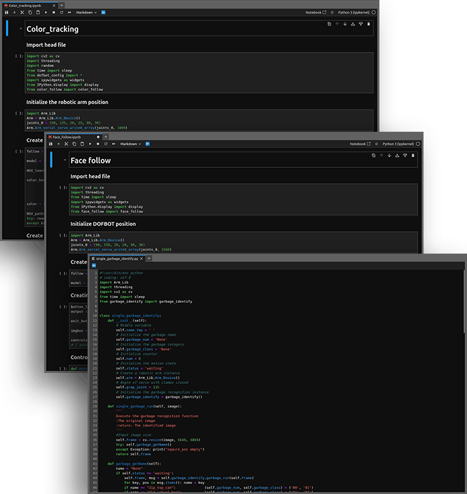Click kernel status circle in Face_follow window
This screenshot has width=467, height=494.
point(418,144)
